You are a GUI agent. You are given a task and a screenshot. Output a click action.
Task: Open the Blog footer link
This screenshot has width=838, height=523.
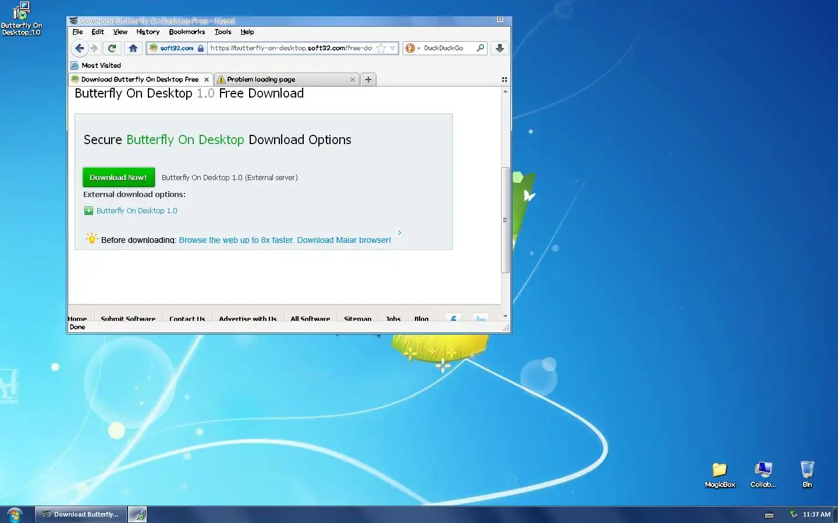click(x=421, y=318)
